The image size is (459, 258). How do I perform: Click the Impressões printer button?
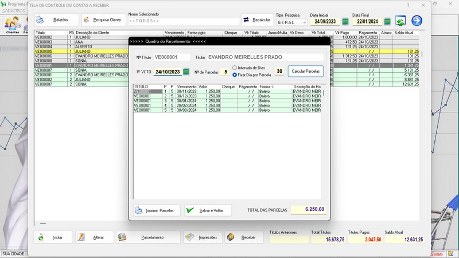pyautogui.click(x=201, y=237)
